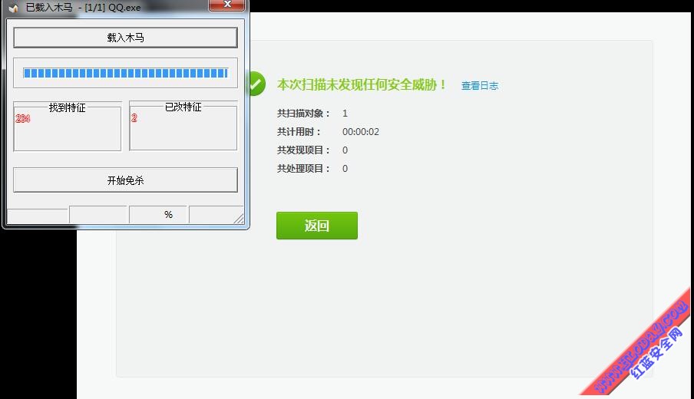Click the 本次扫描未发现任何安全威胁 headline
Screen dimensions: 694x399
tap(362, 84)
